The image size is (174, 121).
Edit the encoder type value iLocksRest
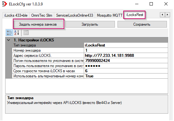(x=126, y=45)
